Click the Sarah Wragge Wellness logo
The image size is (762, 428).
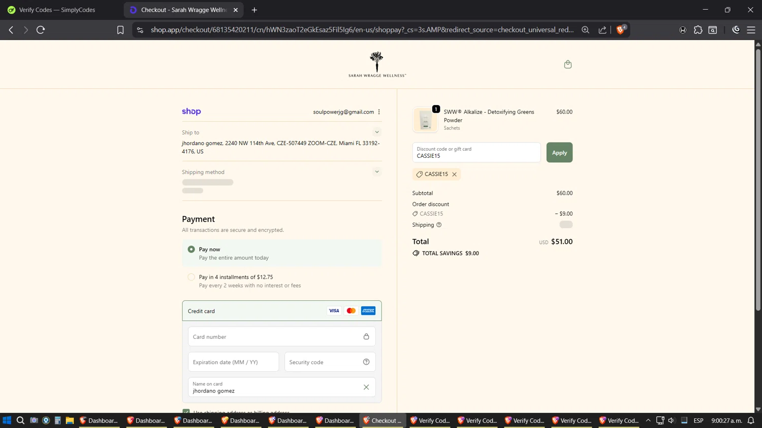[x=377, y=64]
